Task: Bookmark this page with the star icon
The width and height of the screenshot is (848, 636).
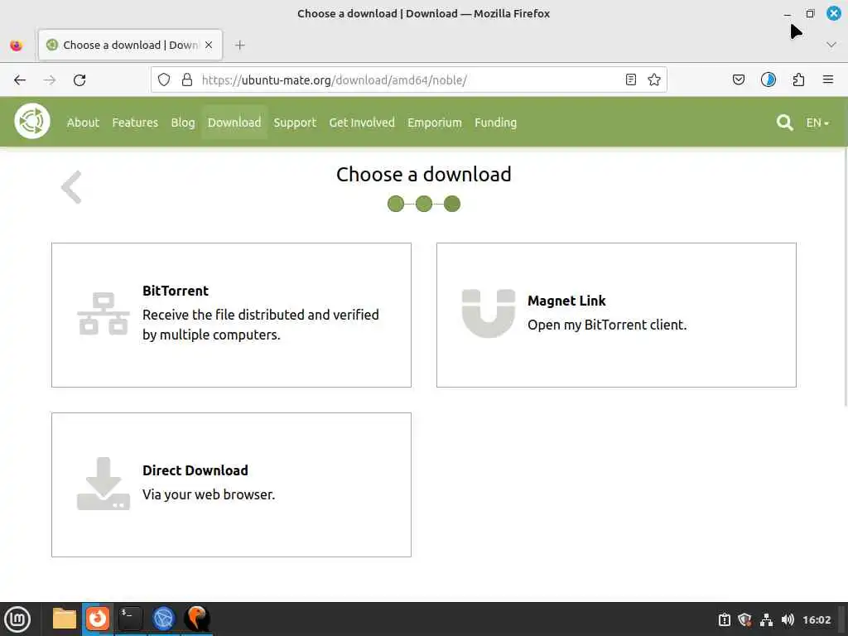Action: pyautogui.click(x=654, y=80)
